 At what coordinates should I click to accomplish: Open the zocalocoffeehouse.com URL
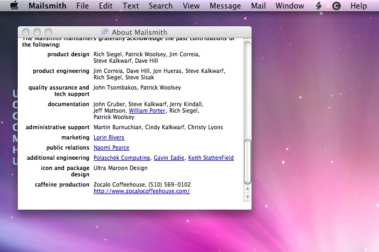pos(141,191)
